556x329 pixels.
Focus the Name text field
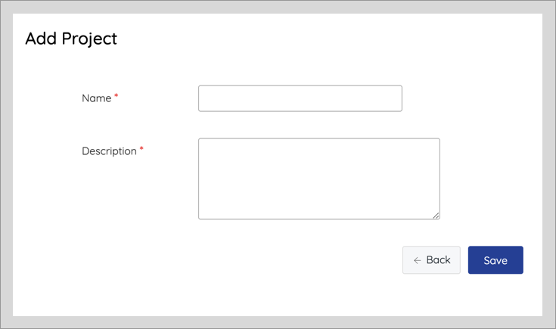[300, 98]
